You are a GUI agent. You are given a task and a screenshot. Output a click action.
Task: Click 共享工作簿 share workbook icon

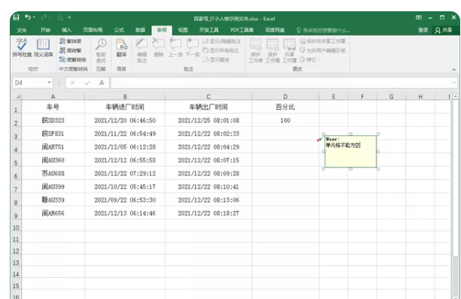click(x=290, y=50)
